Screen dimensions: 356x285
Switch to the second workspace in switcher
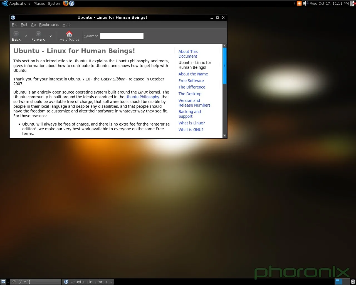(346, 282)
